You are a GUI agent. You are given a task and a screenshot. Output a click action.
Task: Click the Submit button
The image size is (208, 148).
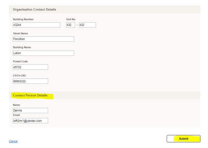(183, 139)
